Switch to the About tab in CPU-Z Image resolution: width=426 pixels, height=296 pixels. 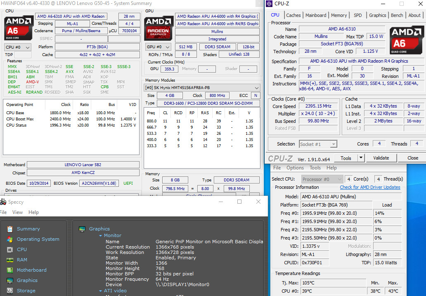pos(414,15)
